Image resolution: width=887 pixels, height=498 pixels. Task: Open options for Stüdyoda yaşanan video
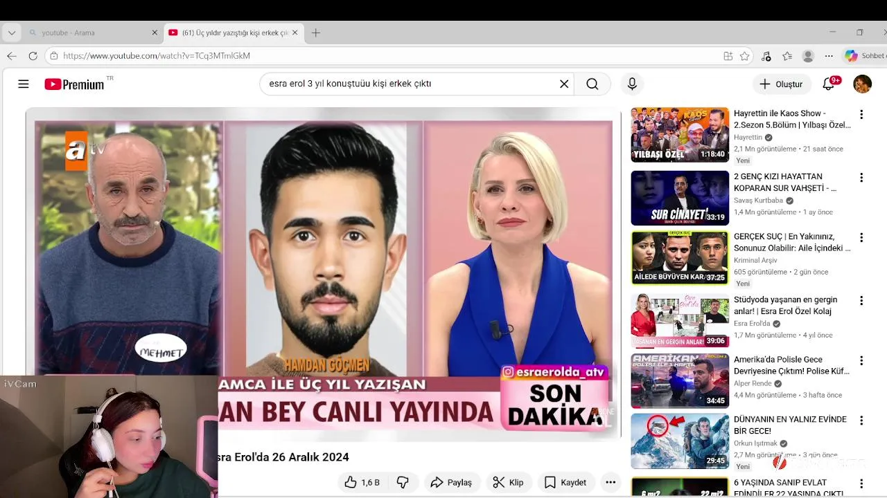click(861, 301)
